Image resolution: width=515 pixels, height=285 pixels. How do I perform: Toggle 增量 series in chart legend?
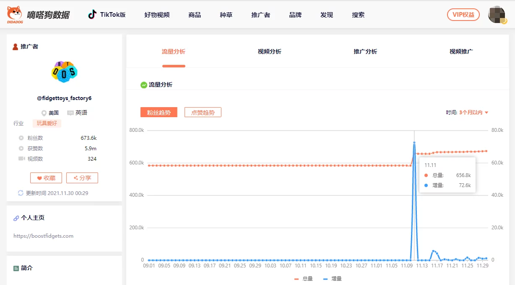tap(333, 279)
